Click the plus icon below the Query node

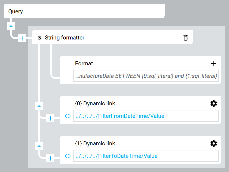point(22,38)
